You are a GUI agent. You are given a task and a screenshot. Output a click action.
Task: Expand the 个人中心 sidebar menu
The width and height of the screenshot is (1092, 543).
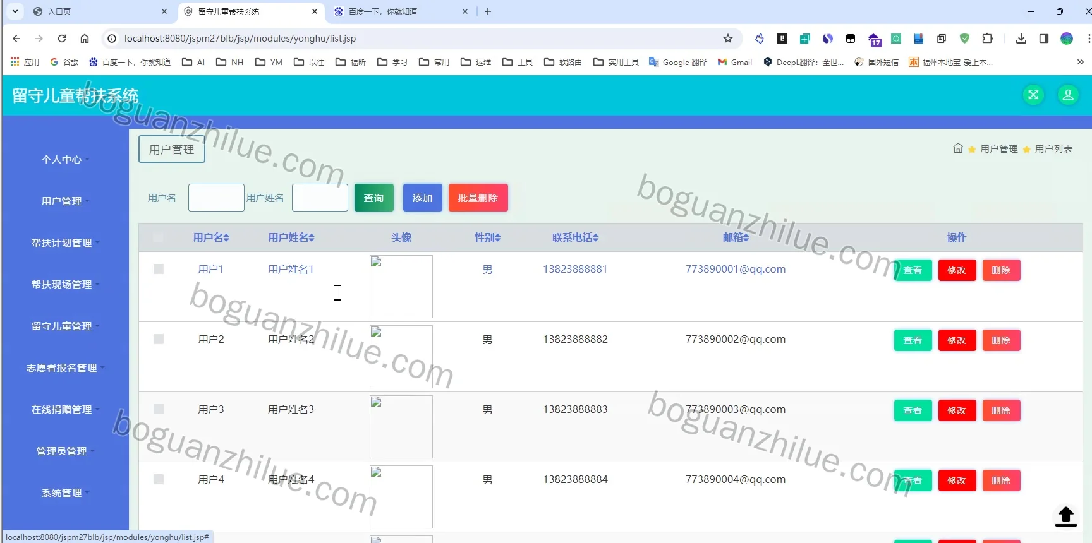(x=65, y=159)
